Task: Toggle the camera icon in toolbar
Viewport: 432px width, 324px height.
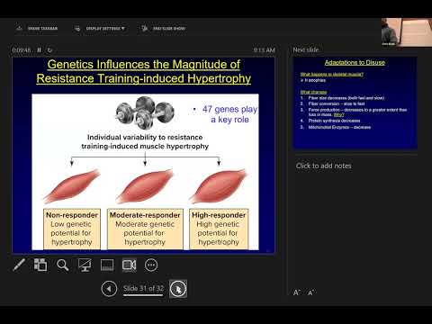Action: (x=129, y=265)
